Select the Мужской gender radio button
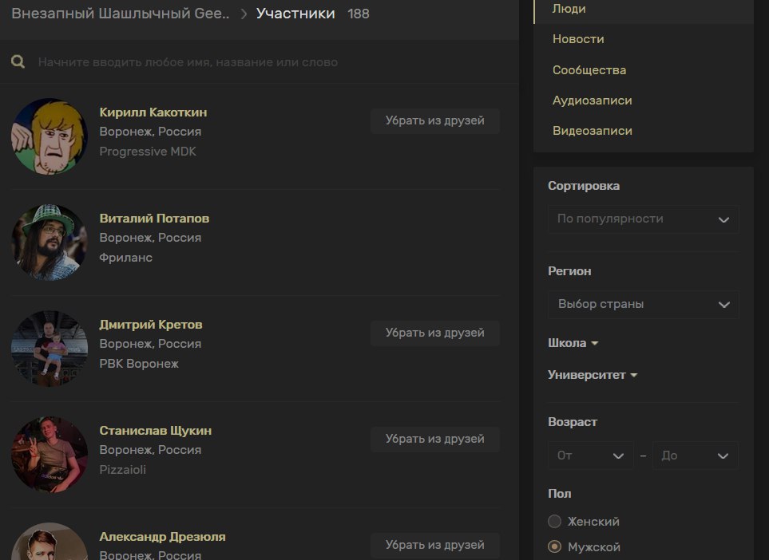The image size is (769, 560). click(554, 546)
